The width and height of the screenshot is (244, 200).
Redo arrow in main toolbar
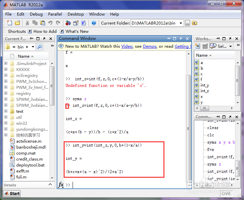click(58, 23)
